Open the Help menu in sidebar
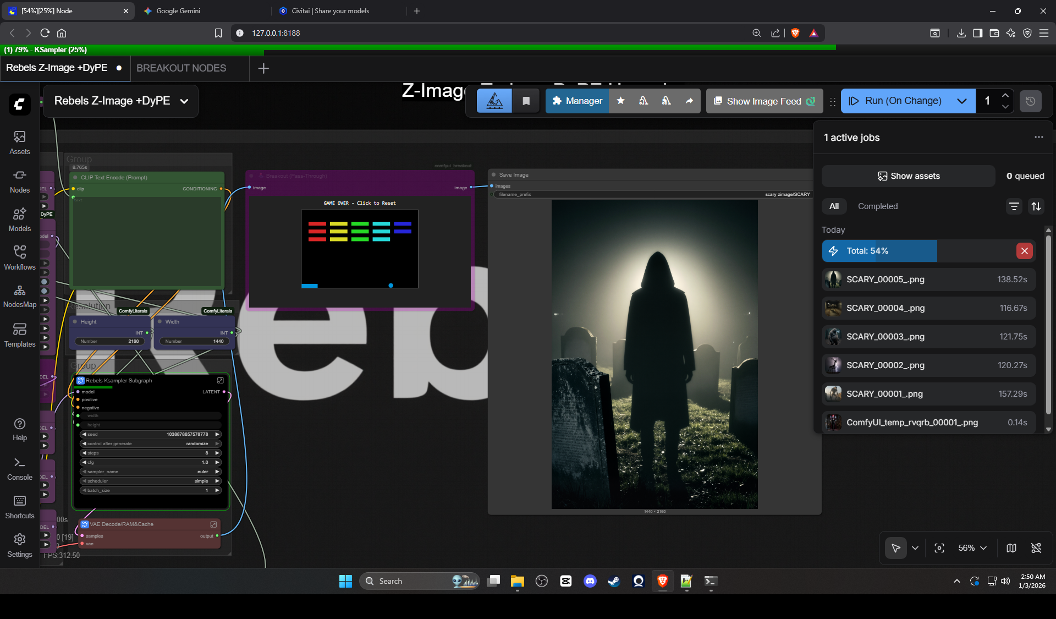 20,429
